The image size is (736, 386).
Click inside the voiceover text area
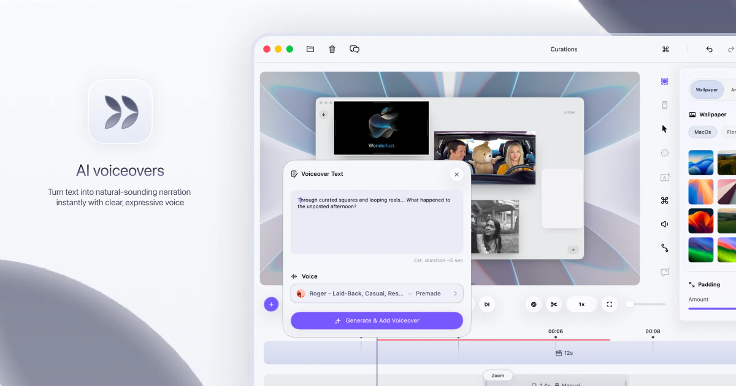tap(377, 222)
